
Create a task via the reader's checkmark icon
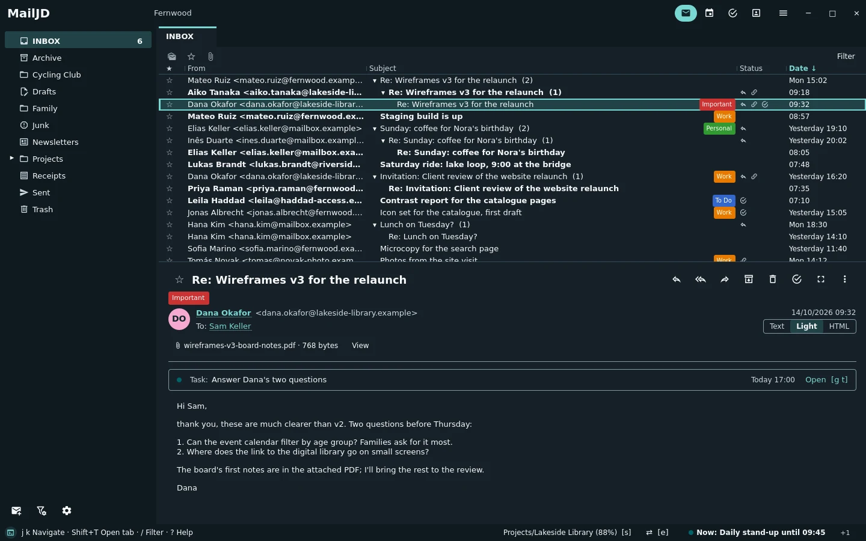pos(797,280)
